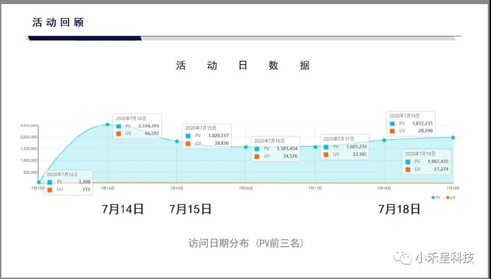Select the peak data point on July 14
Viewport: 491px width, 279px height.
108,124
